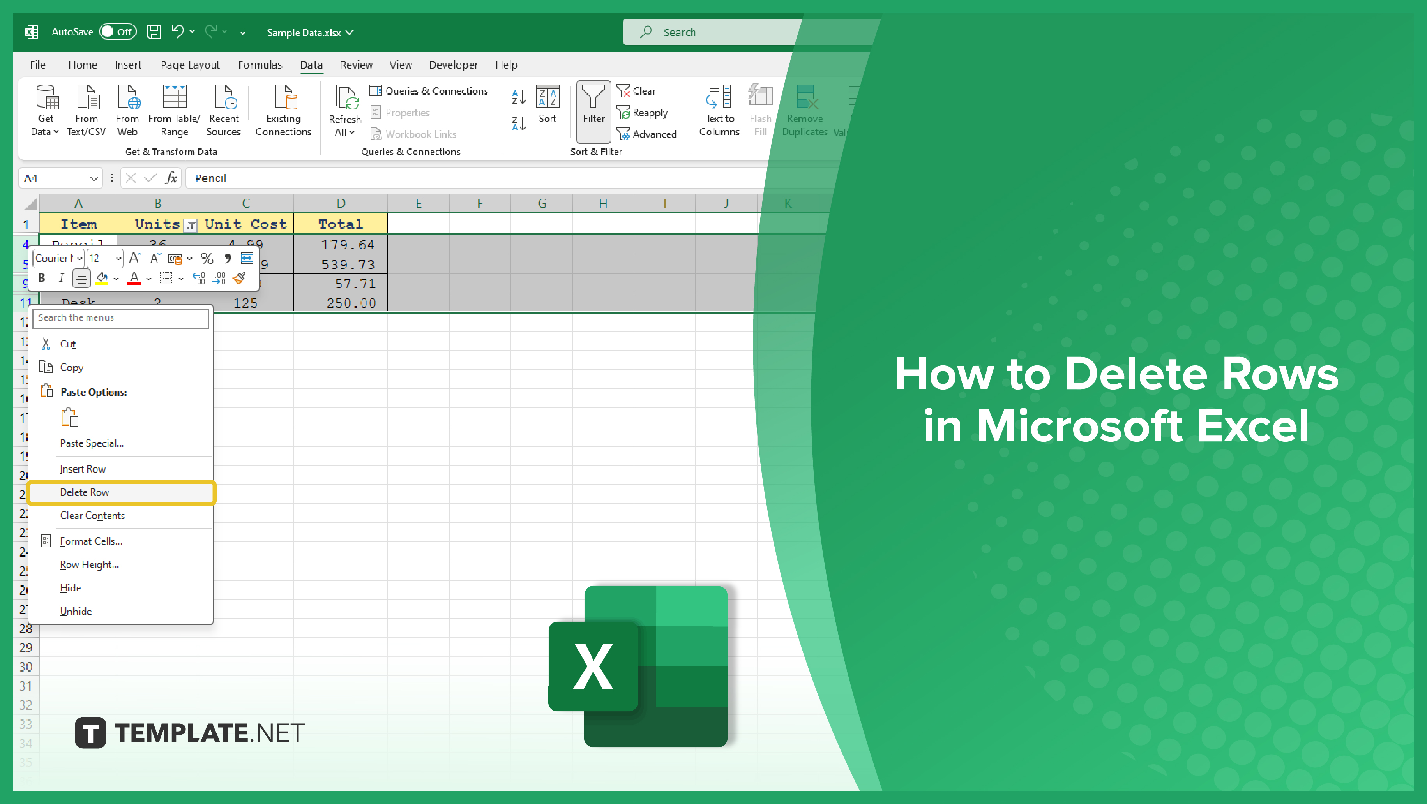The width and height of the screenshot is (1427, 804).
Task: Click the Undo arrow icon
Action: (x=177, y=31)
